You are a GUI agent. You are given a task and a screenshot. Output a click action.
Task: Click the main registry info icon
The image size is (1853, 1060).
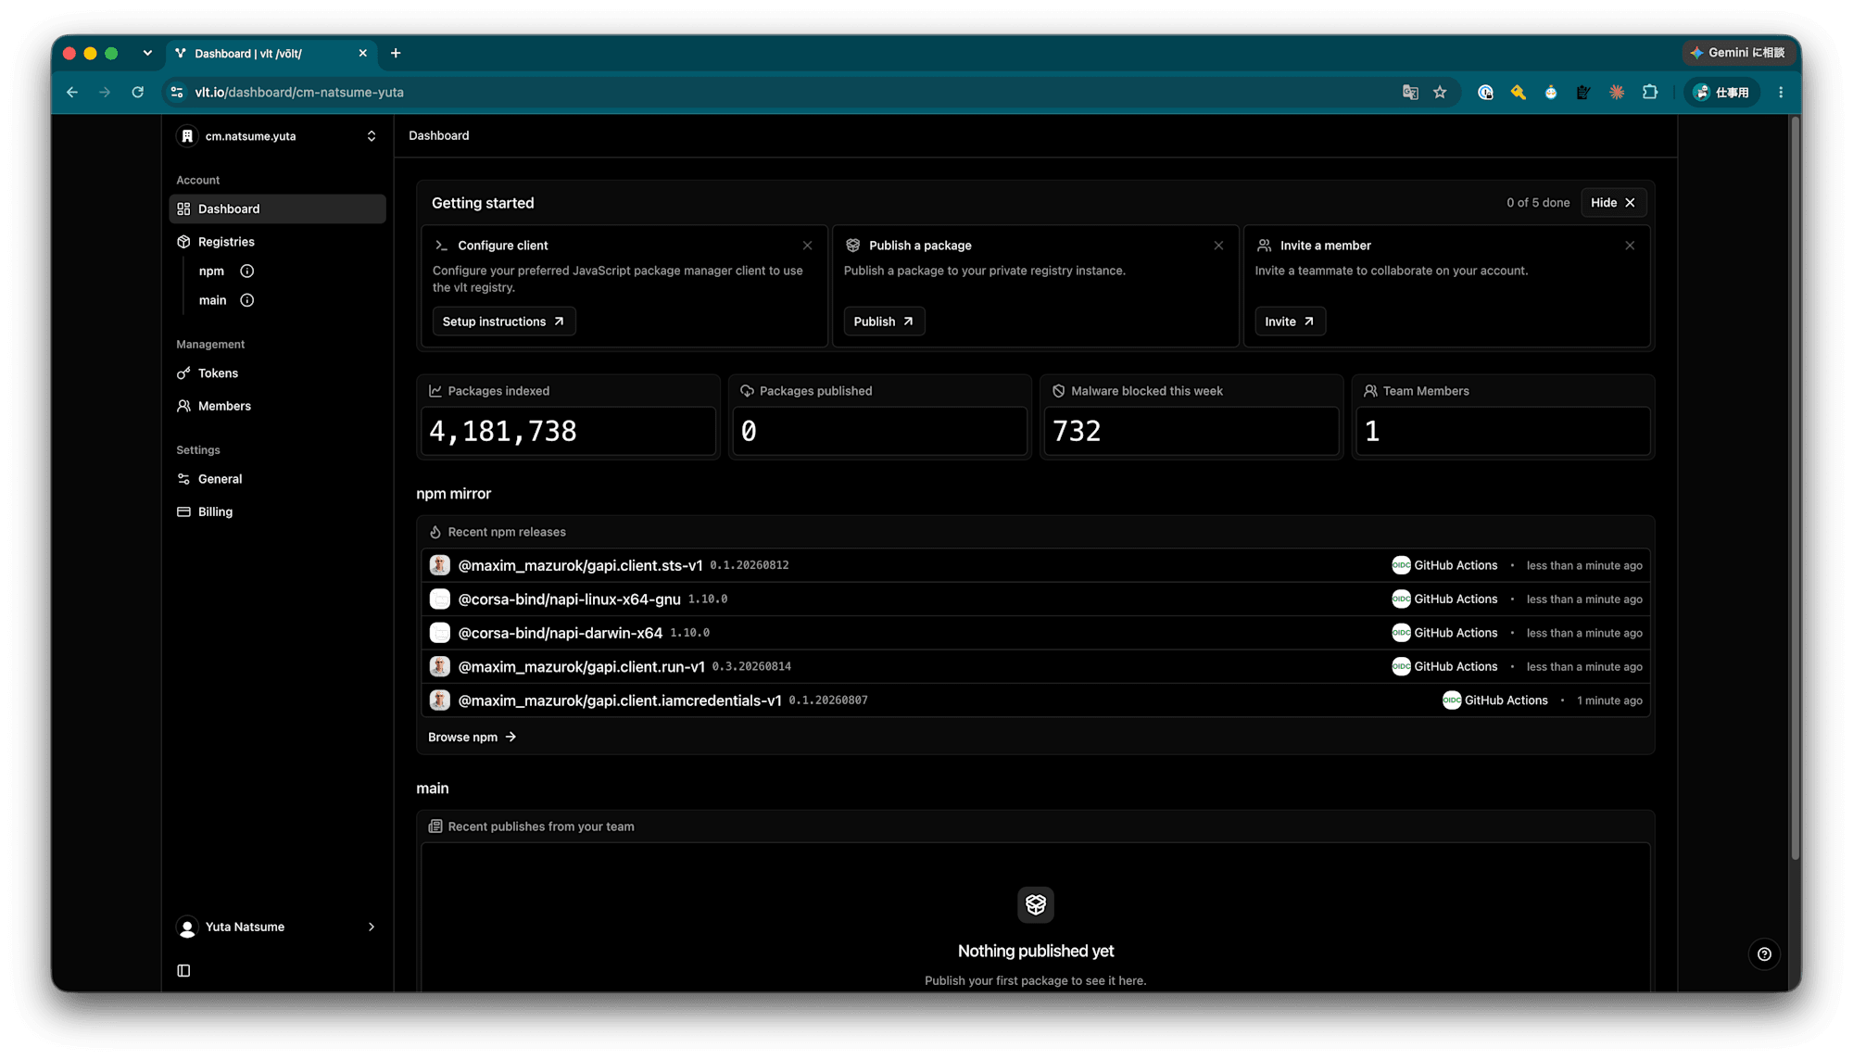(x=246, y=300)
